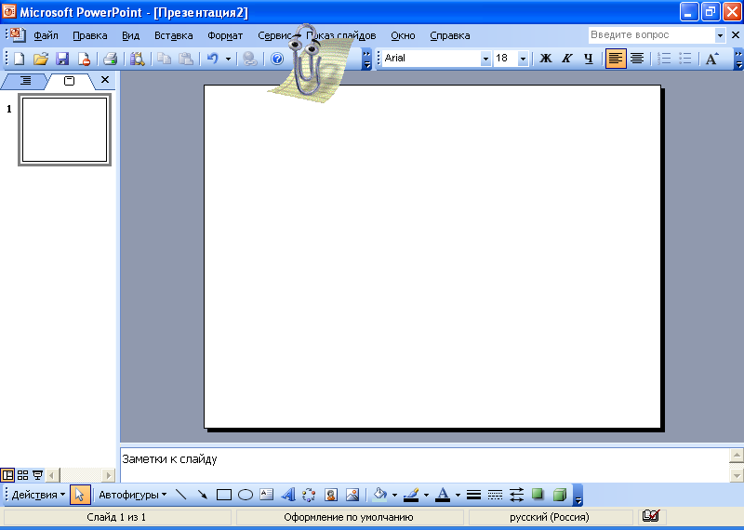Insert a Text Box
The width and height of the screenshot is (744, 530).
[267, 495]
